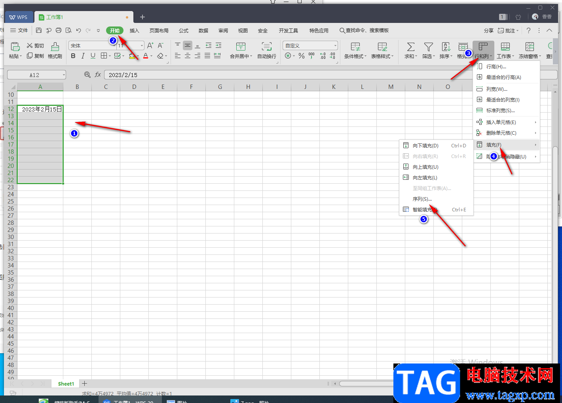562x403 pixels.
Task: Click the fill color bucket swatch
Action: 132,56
